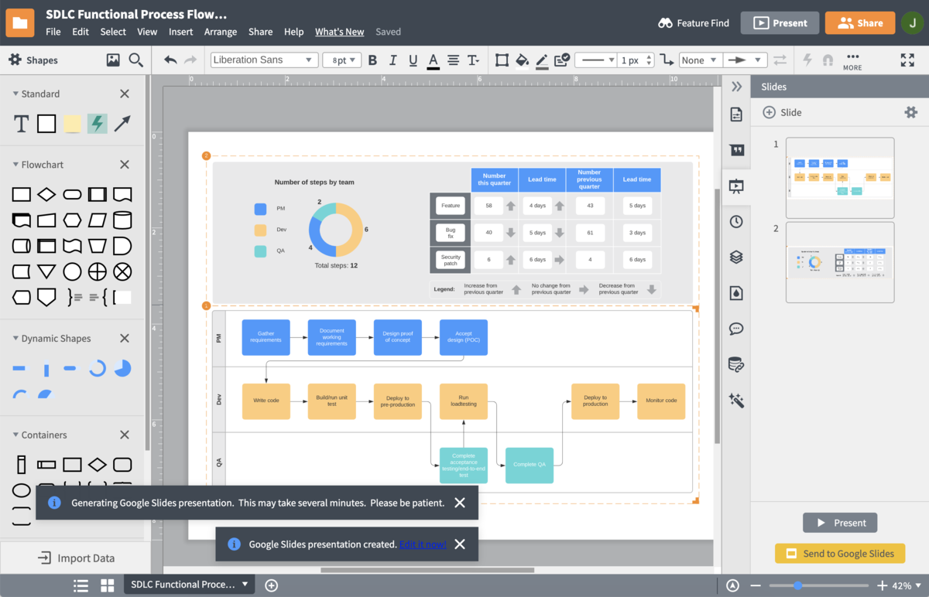
Task: Click the Send to Google Slides button
Action: pos(839,553)
